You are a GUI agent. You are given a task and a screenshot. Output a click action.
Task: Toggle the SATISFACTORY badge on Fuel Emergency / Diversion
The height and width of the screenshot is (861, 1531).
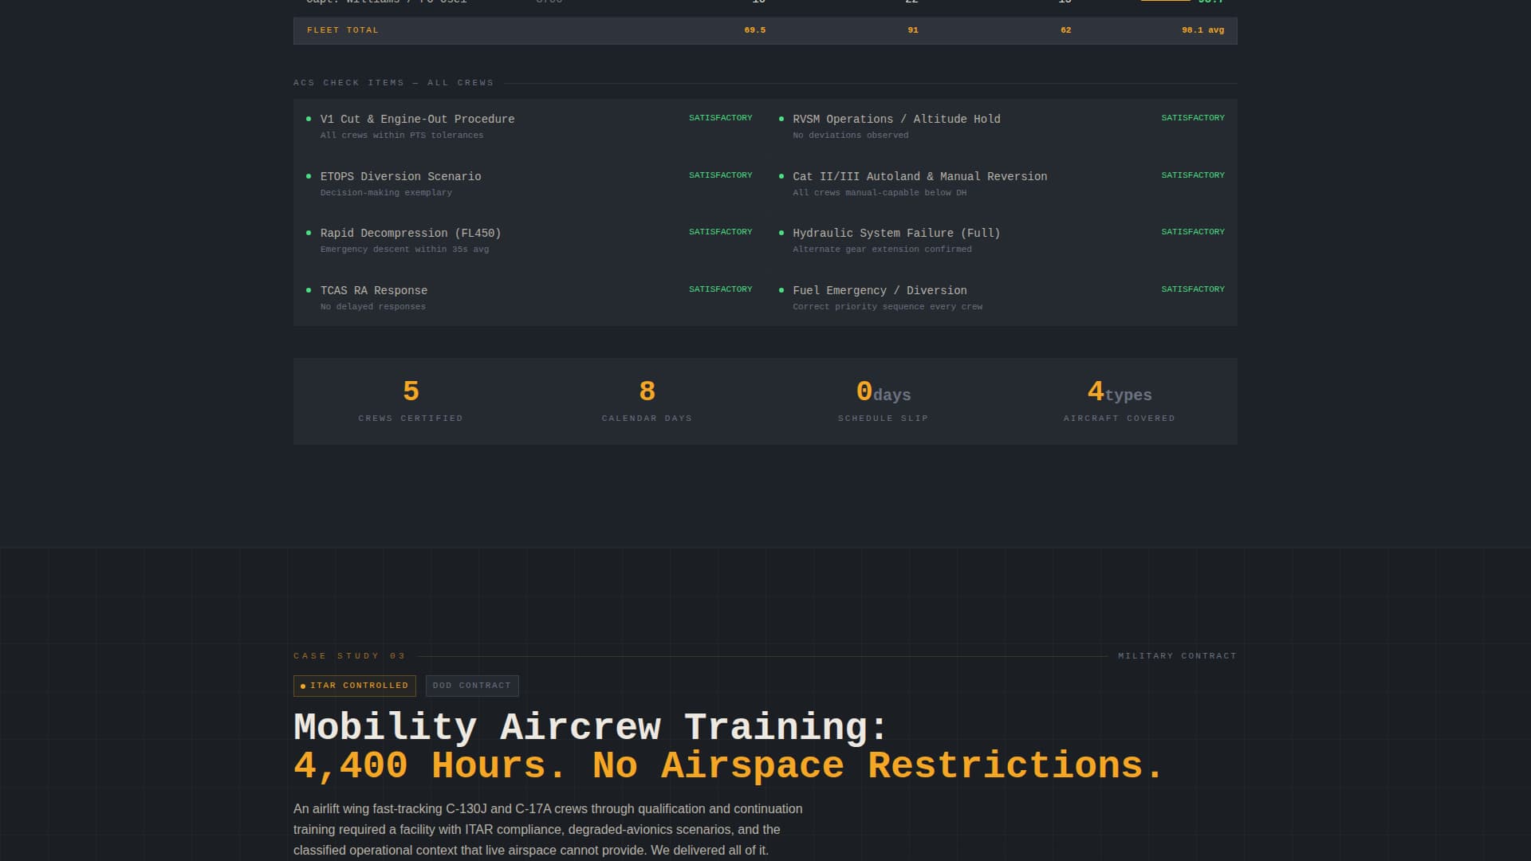1193,289
